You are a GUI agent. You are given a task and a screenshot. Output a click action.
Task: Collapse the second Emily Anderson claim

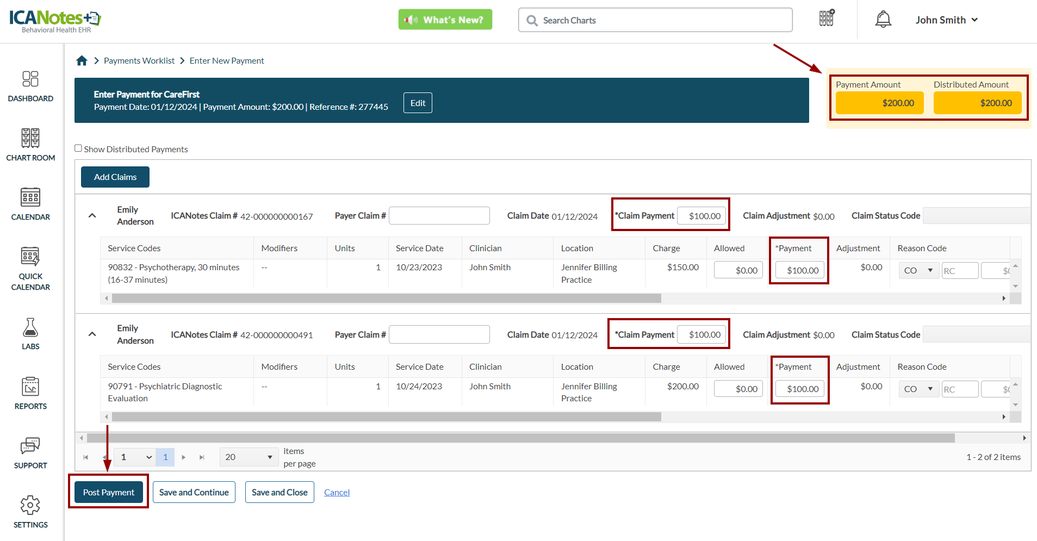[x=92, y=334]
